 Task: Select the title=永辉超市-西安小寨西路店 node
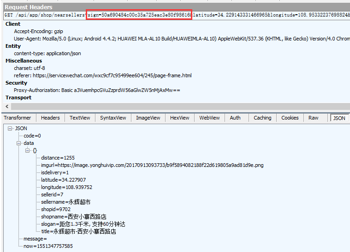(x=78, y=231)
